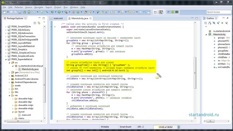This screenshot has width=233, height=131.
Task: Select MainActivity class in Outline
Action: click(x=219, y=34)
